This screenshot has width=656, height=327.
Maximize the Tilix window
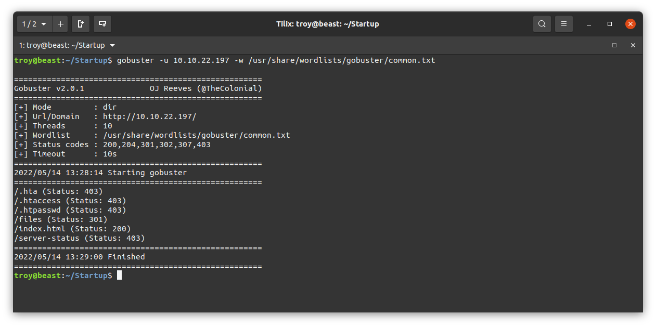610,24
